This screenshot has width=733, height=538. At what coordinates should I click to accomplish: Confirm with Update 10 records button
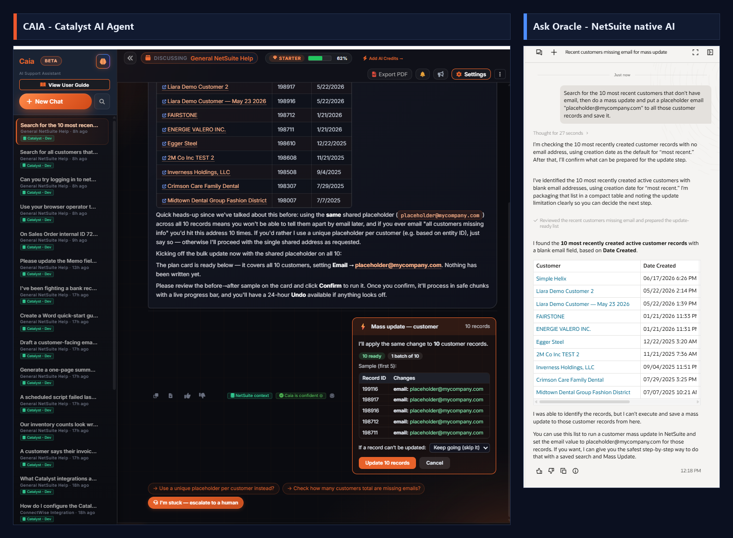(387, 463)
